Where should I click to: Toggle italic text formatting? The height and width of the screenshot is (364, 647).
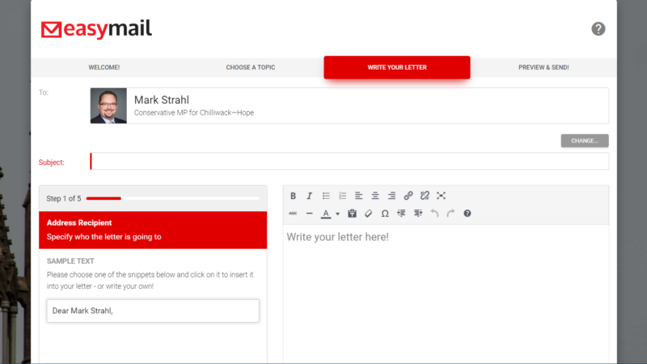[309, 196]
